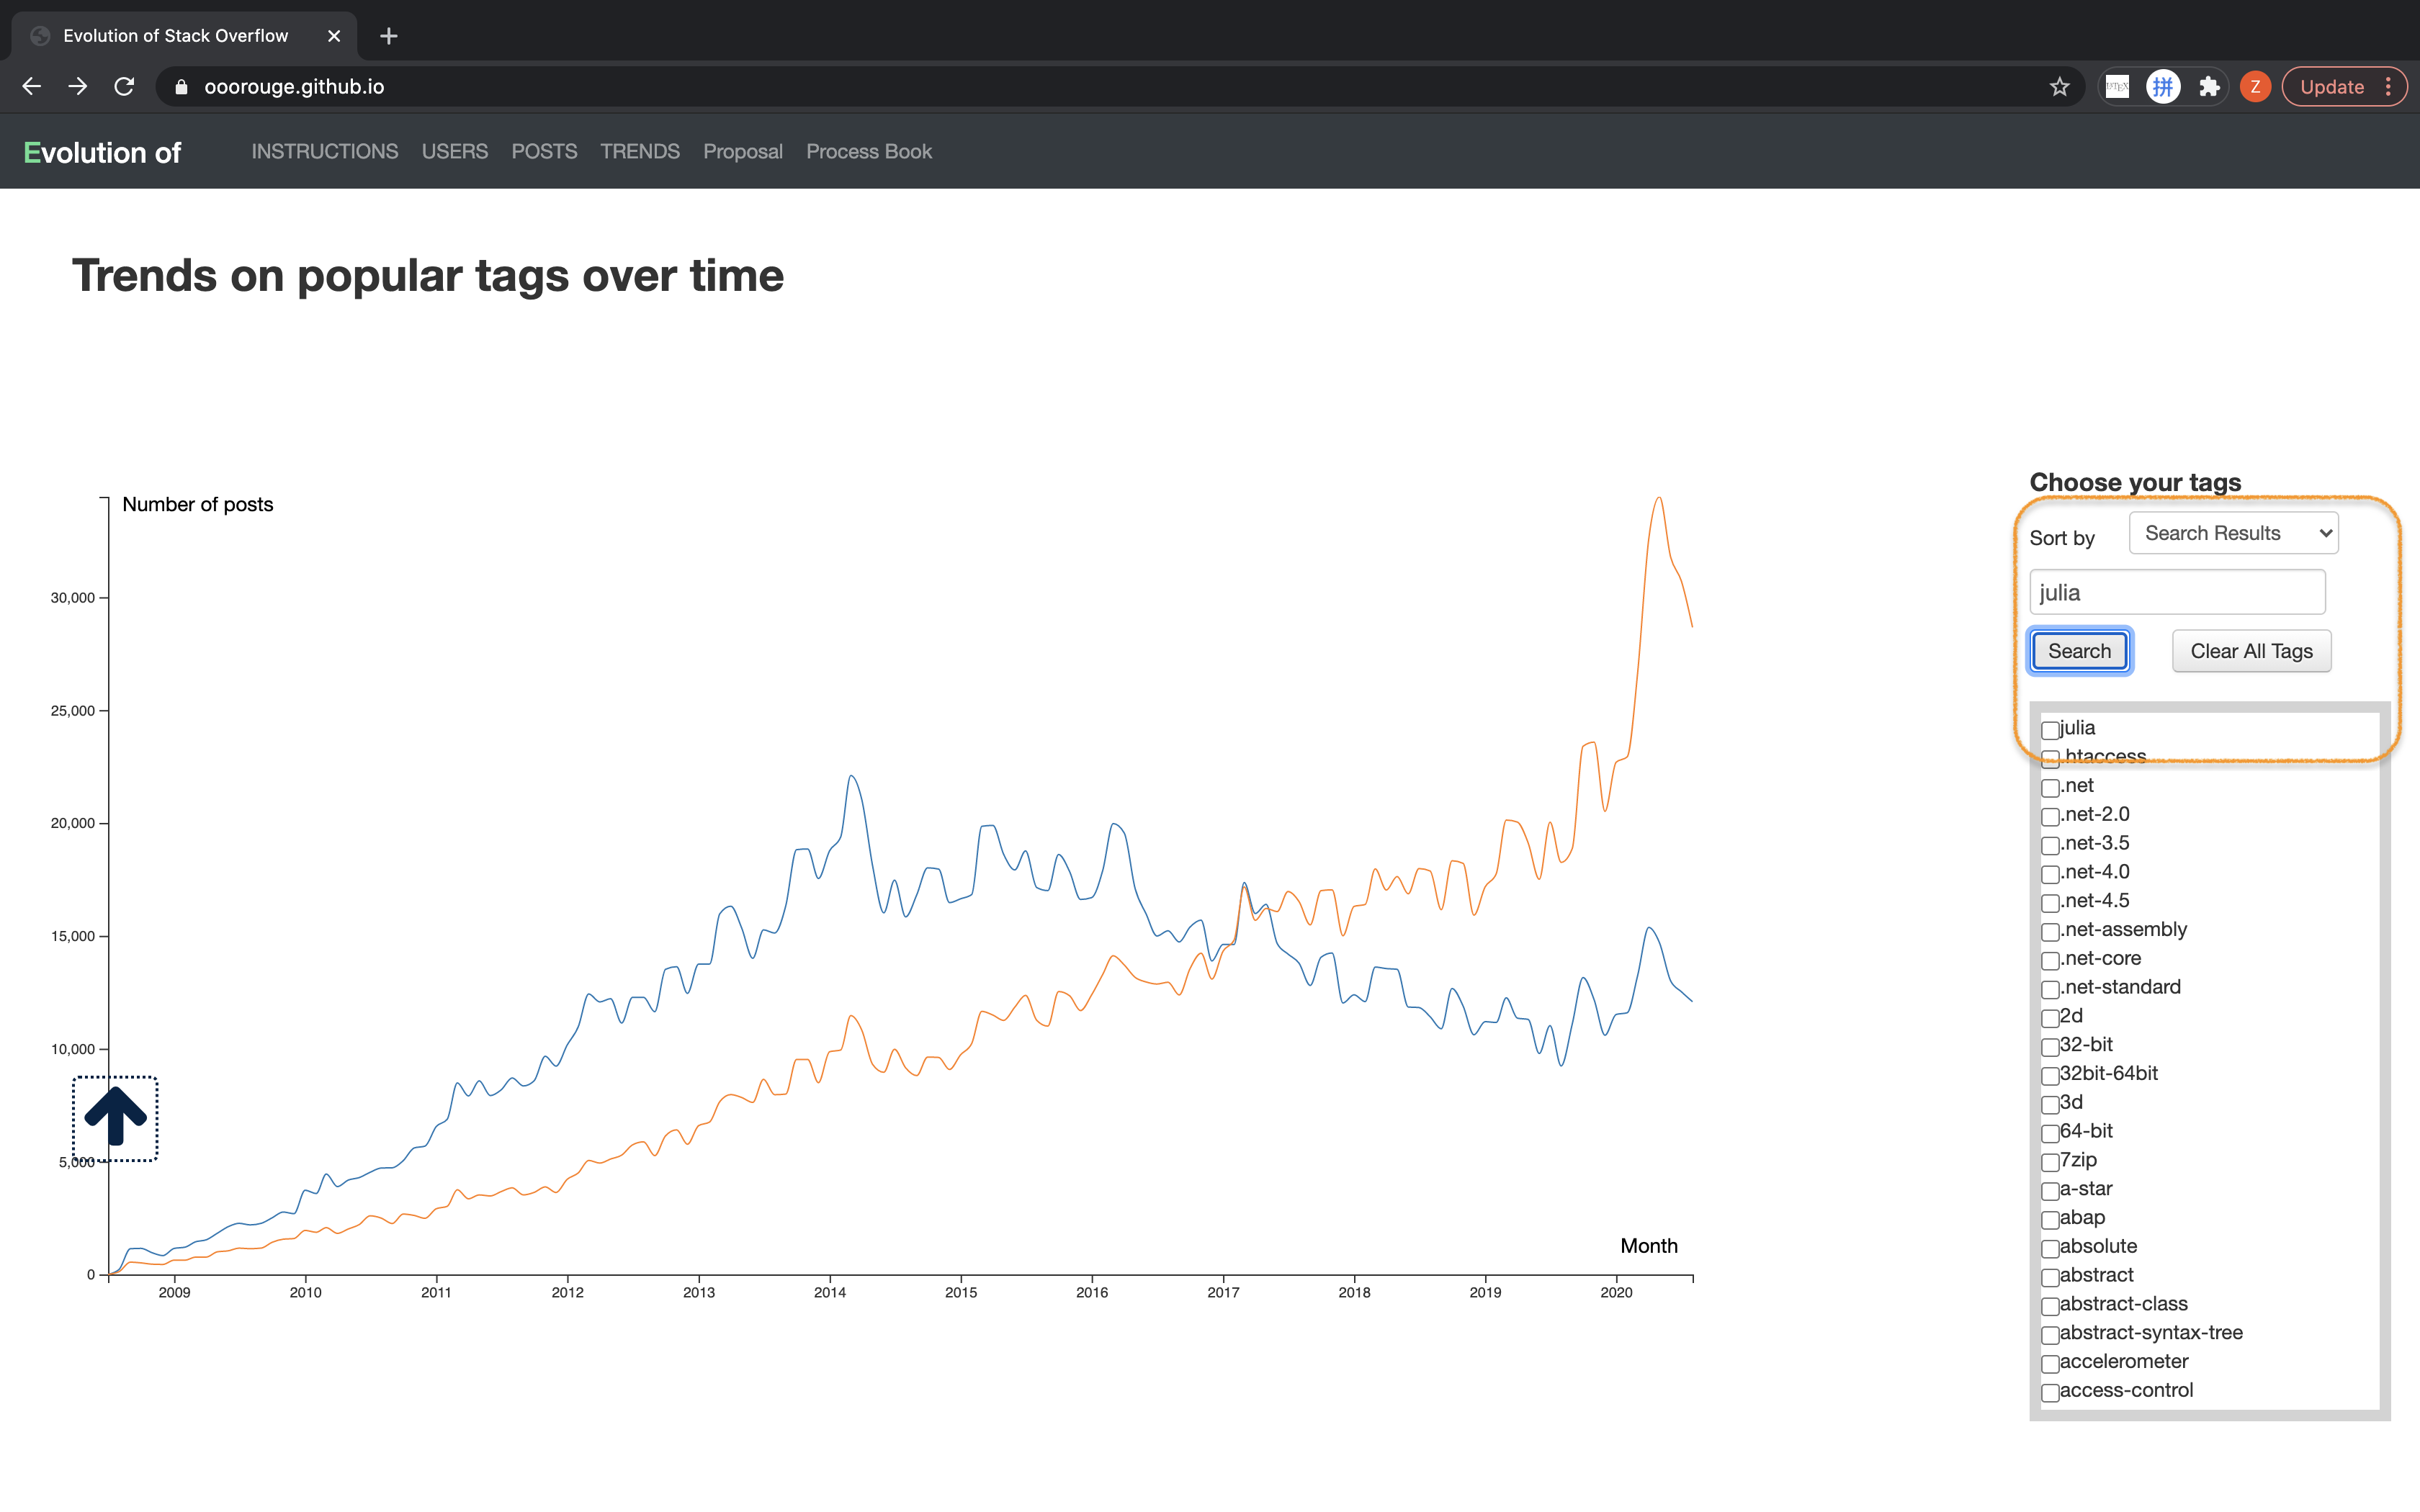Click the Search button
Viewport: 2420px width, 1512px height.
2079,651
